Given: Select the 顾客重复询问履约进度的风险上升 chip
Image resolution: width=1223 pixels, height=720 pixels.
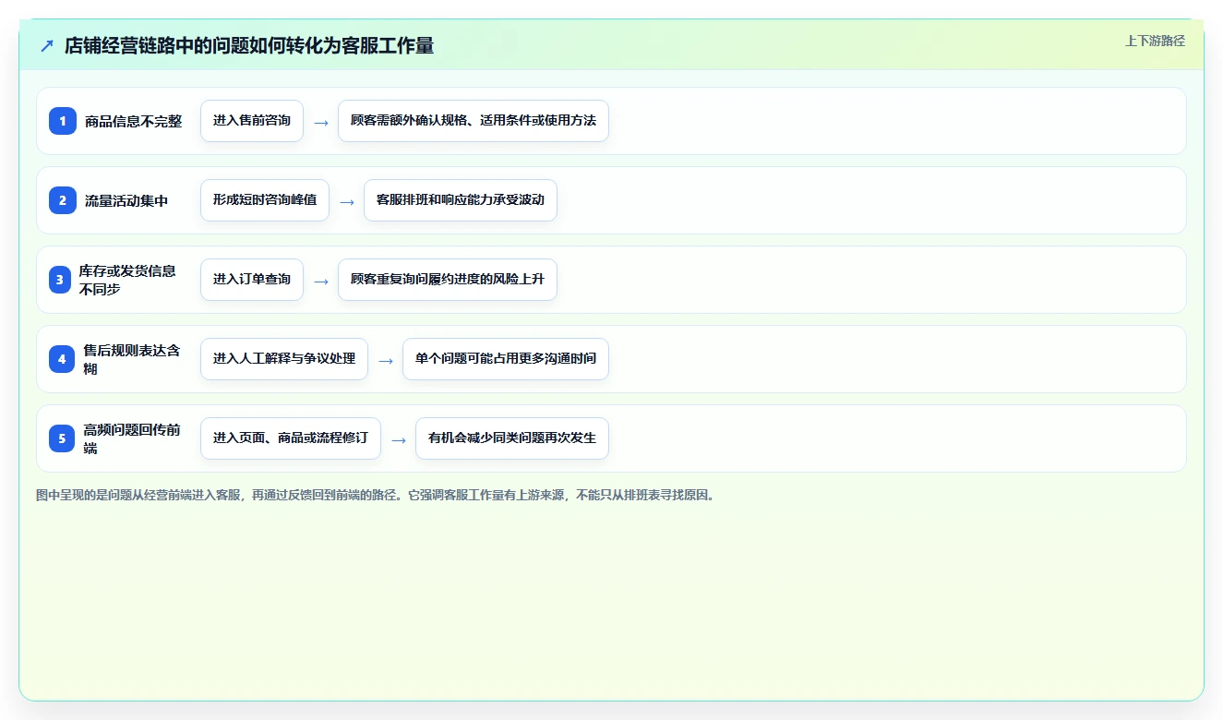Looking at the screenshot, I should coord(448,280).
